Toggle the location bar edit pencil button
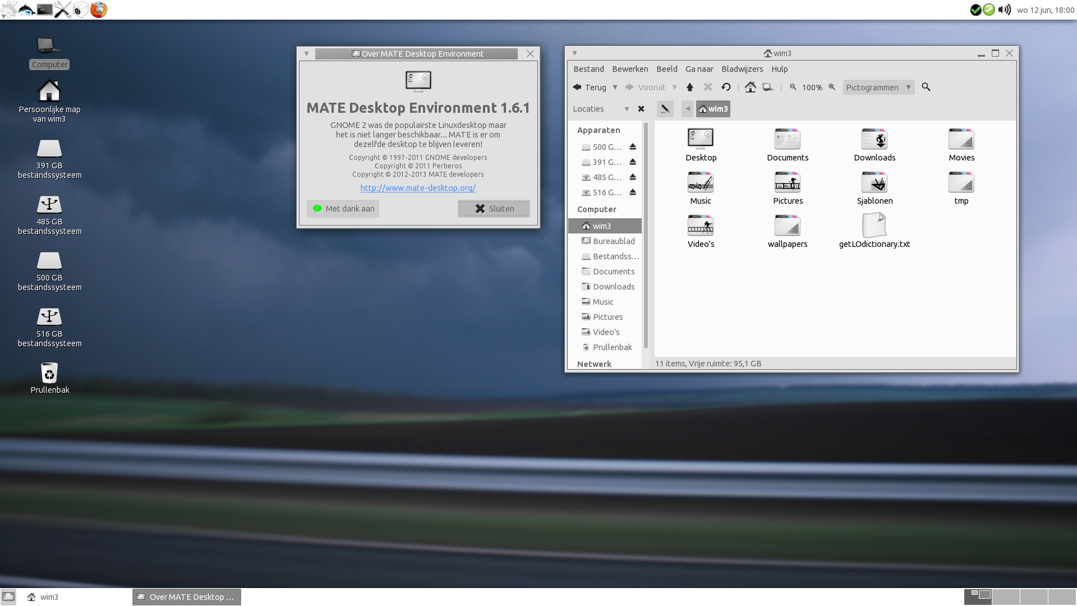 [665, 109]
